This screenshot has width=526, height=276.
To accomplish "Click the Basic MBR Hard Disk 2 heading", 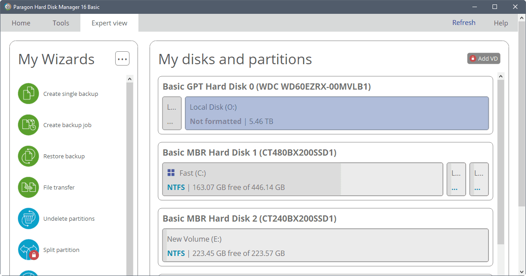I will 250,218.
